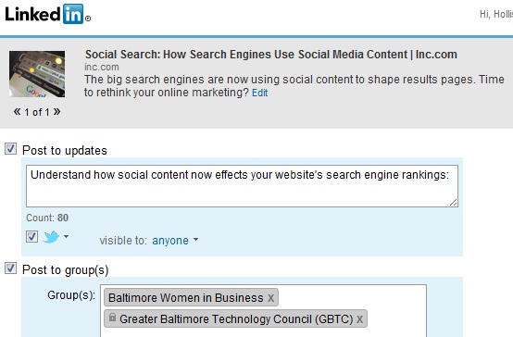Viewport: 513px width, 337px height.
Task: Go to previous thumbnail with left double-arrow
Action: (17, 112)
